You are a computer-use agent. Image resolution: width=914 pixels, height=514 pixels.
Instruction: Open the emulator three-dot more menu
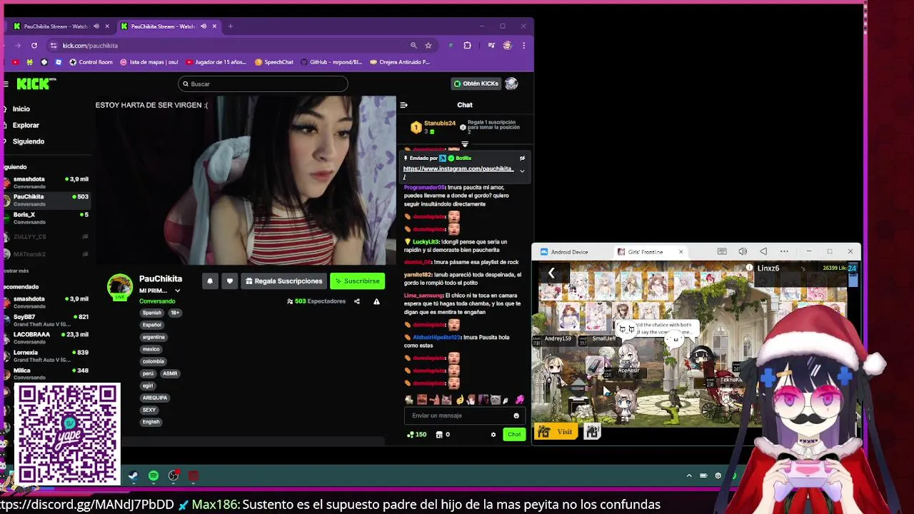784,251
